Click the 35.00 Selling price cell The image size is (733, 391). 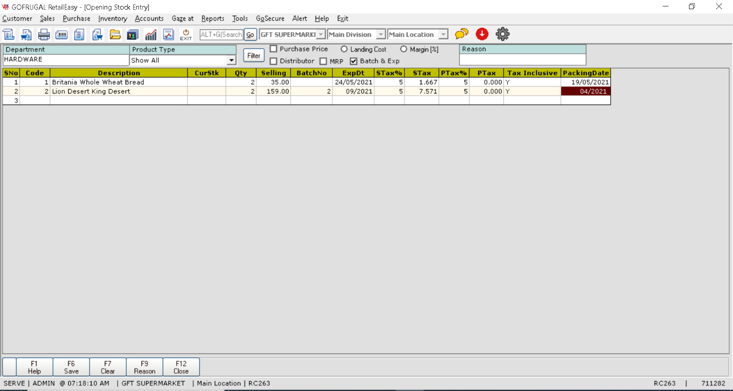[x=274, y=82]
